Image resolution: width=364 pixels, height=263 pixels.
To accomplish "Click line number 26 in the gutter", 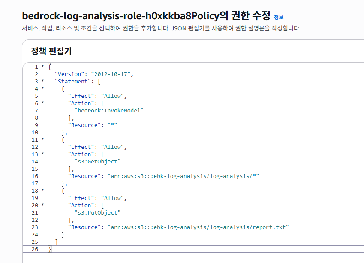I will (x=35, y=249).
